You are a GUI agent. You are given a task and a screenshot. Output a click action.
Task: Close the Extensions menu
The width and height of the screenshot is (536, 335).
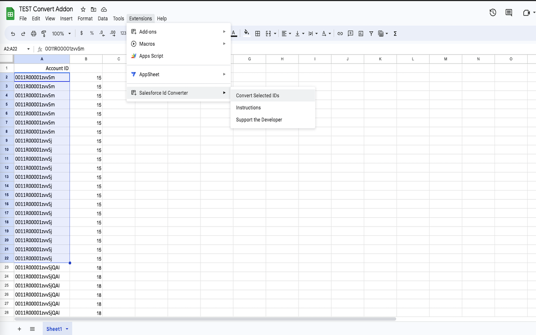pyautogui.click(x=141, y=18)
